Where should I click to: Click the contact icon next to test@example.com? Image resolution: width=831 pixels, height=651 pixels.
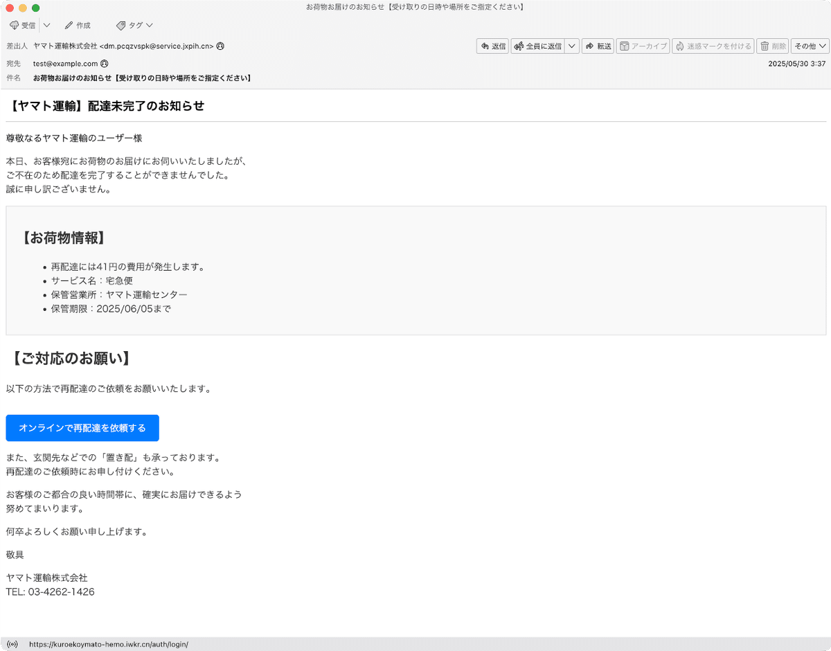coord(103,63)
